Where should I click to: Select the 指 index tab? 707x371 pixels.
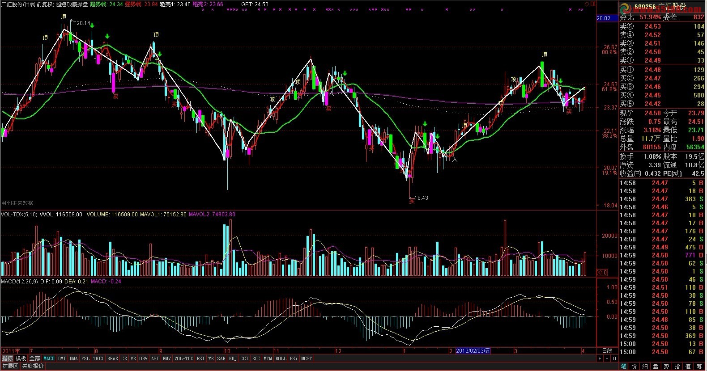pos(677,367)
